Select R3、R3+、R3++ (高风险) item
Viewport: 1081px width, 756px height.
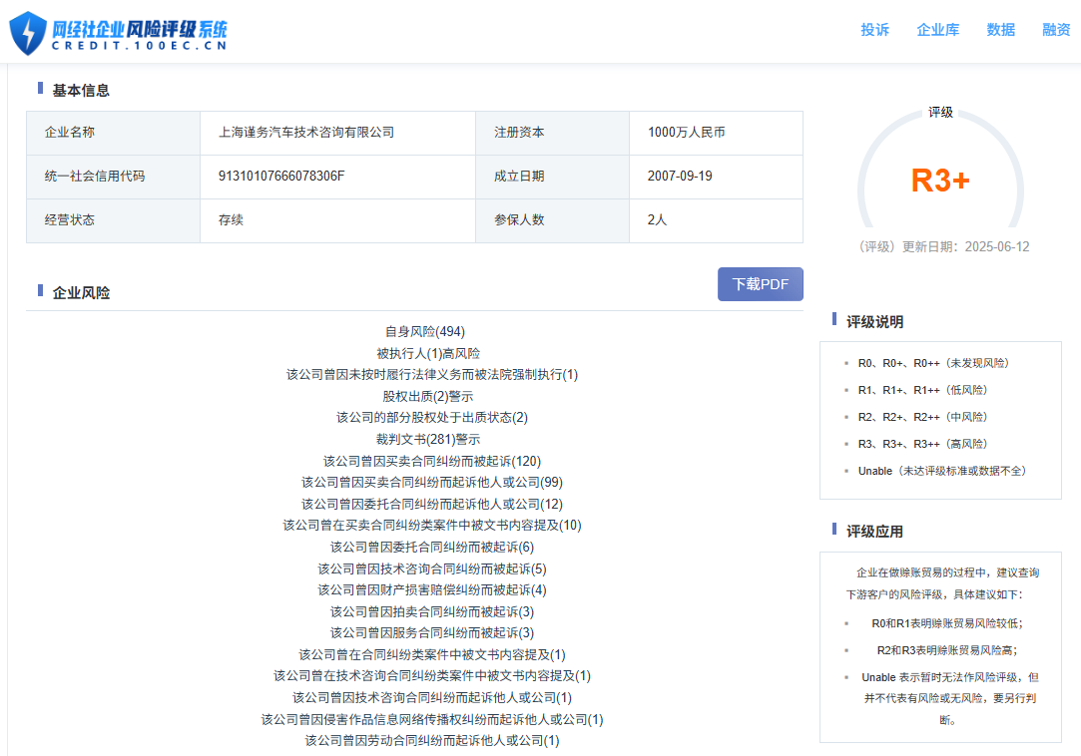click(922, 444)
